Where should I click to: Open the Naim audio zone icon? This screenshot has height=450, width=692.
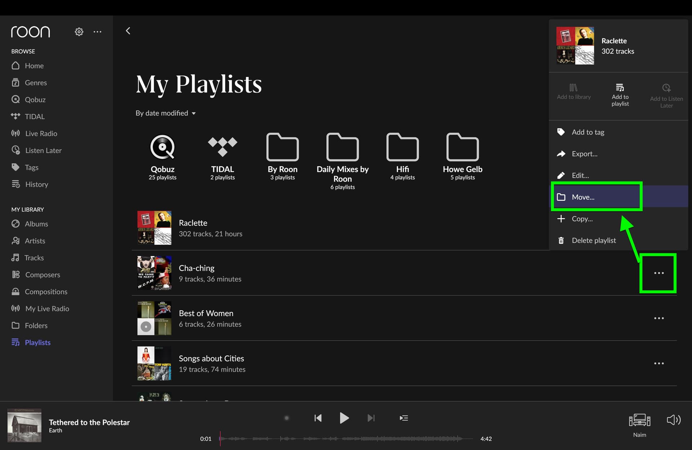click(639, 420)
